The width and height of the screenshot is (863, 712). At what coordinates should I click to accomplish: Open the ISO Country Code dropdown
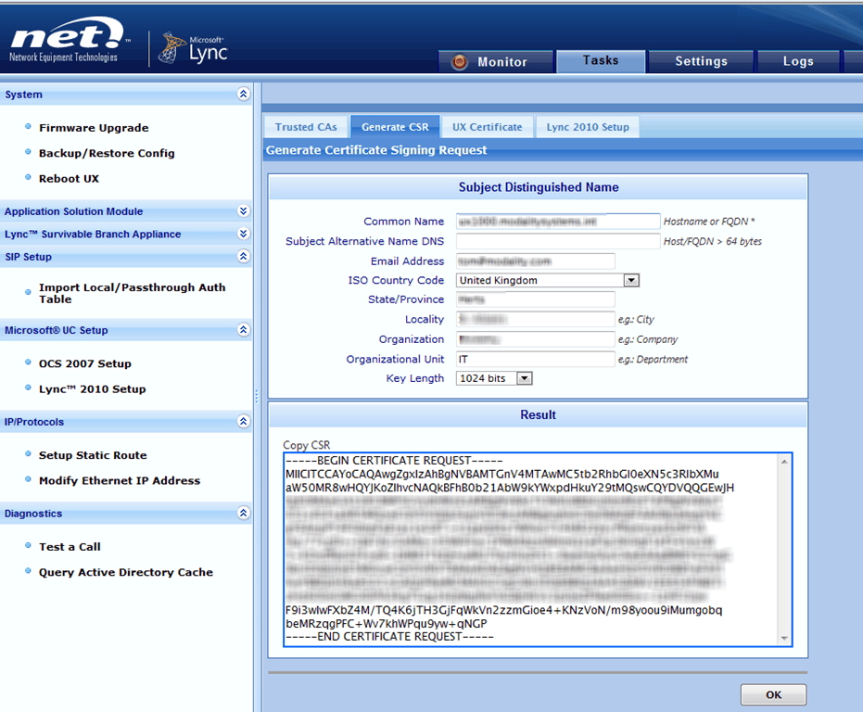tap(629, 280)
